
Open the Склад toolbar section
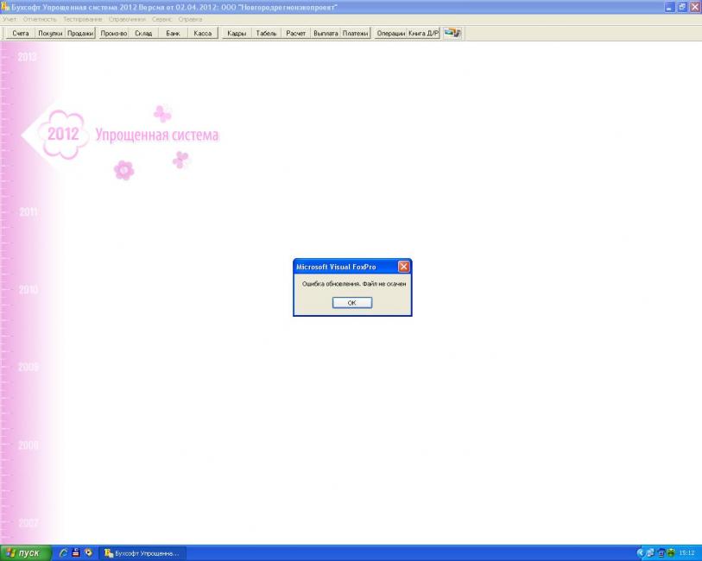(143, 33)
